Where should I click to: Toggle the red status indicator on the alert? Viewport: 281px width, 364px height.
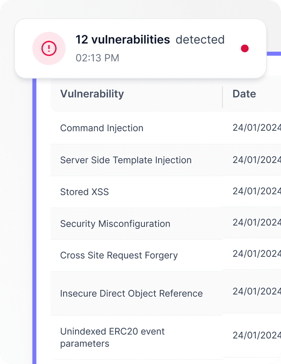[245, 49]
